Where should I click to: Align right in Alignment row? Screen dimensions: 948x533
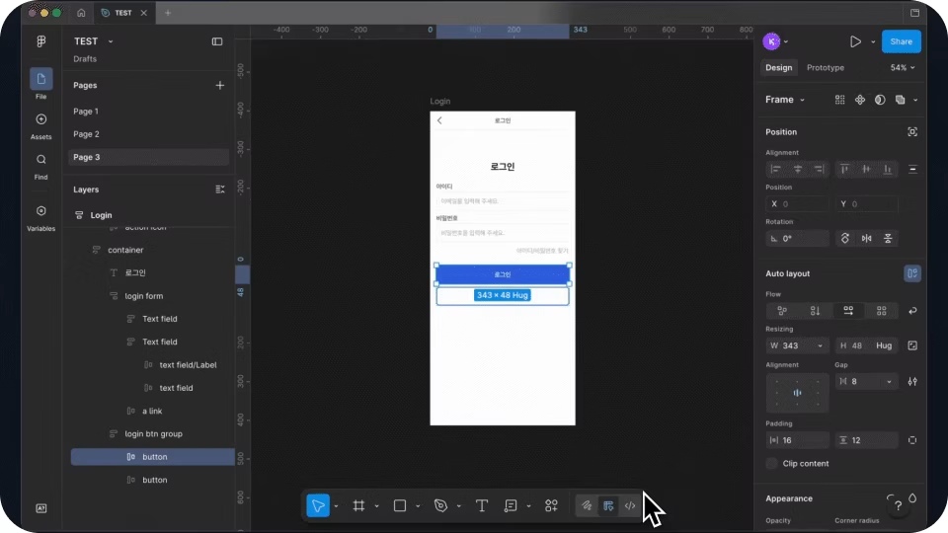point(820,169)
